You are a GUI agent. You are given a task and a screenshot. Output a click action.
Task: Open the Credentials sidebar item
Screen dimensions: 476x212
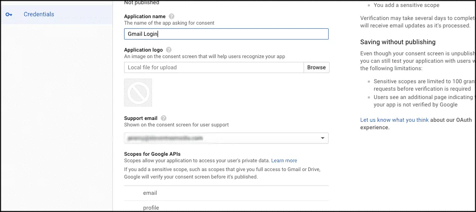click(56, 14)
